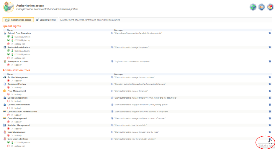Image resolution: width=275 pixels, height=151 pixels.
Task: Toggle green check for DOXENSE\dauchy under System Administrators
Action: [x=9, y=51]
